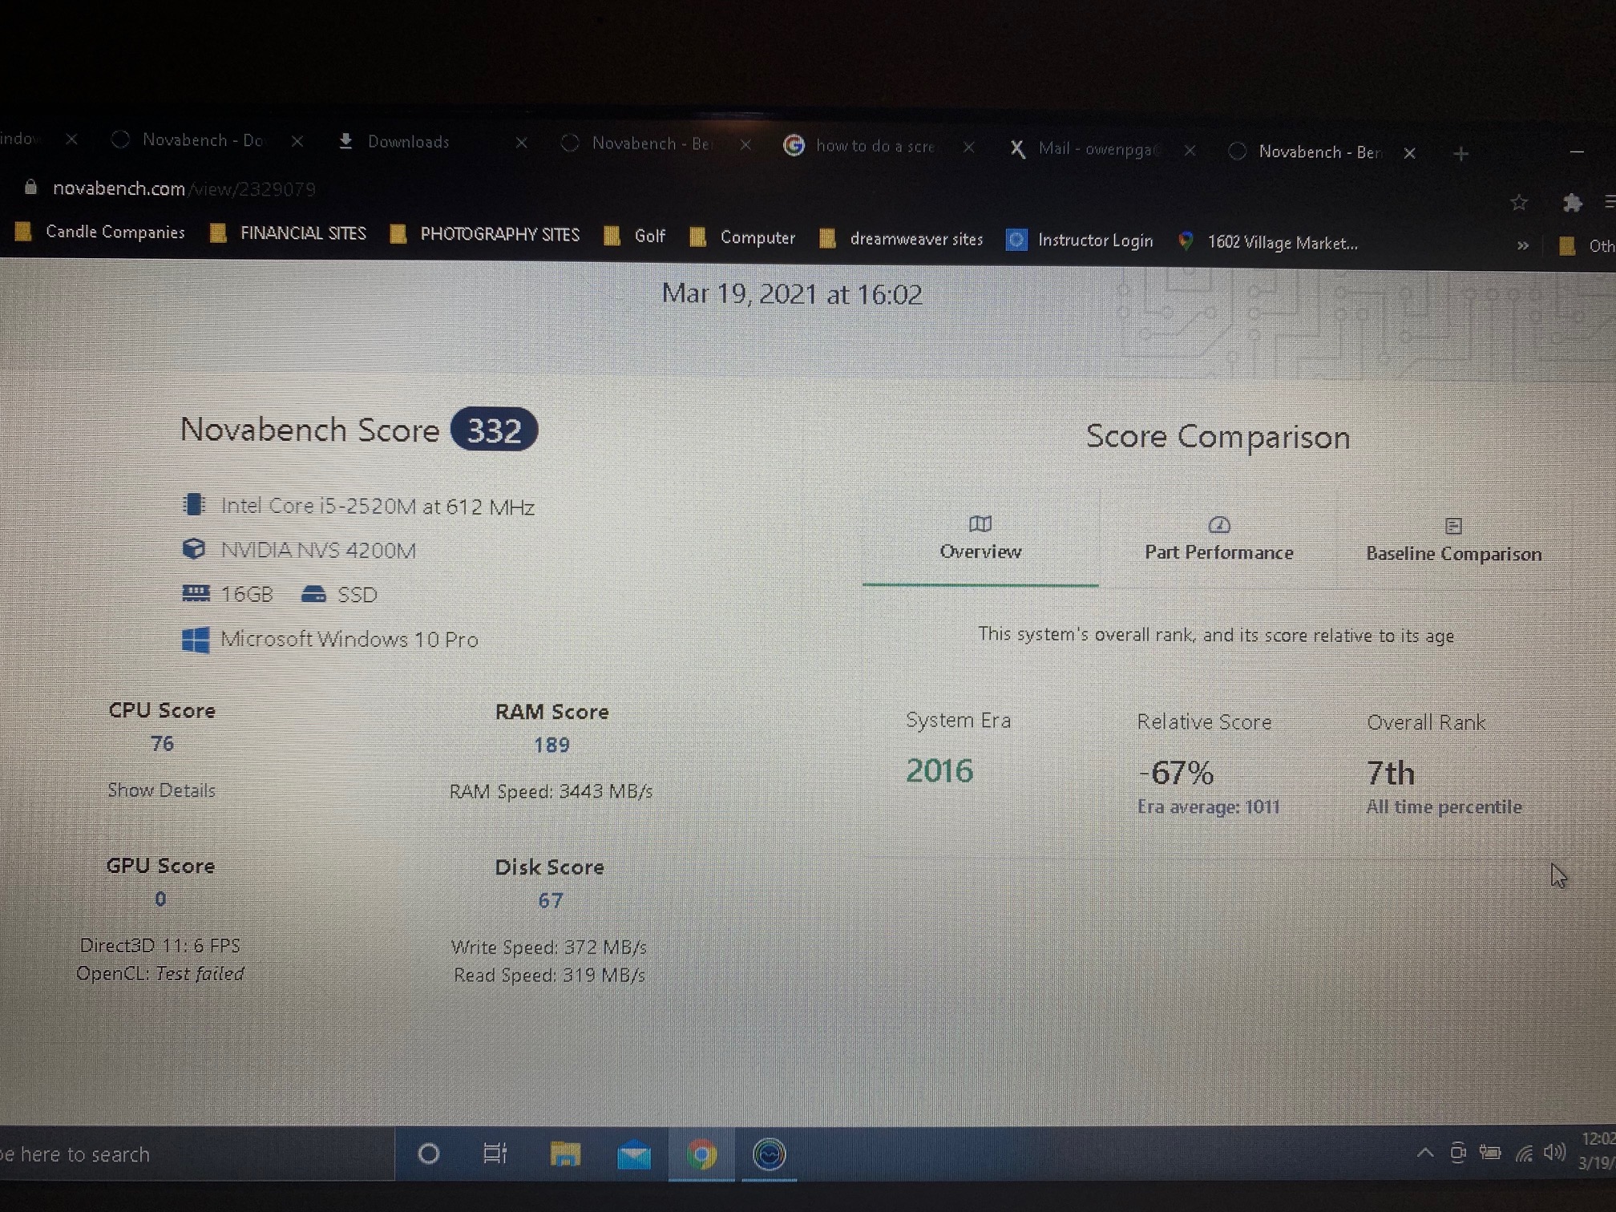Close the active Novabench tab
The height and width of the screenshot is (1212, 1616).
1409,152
